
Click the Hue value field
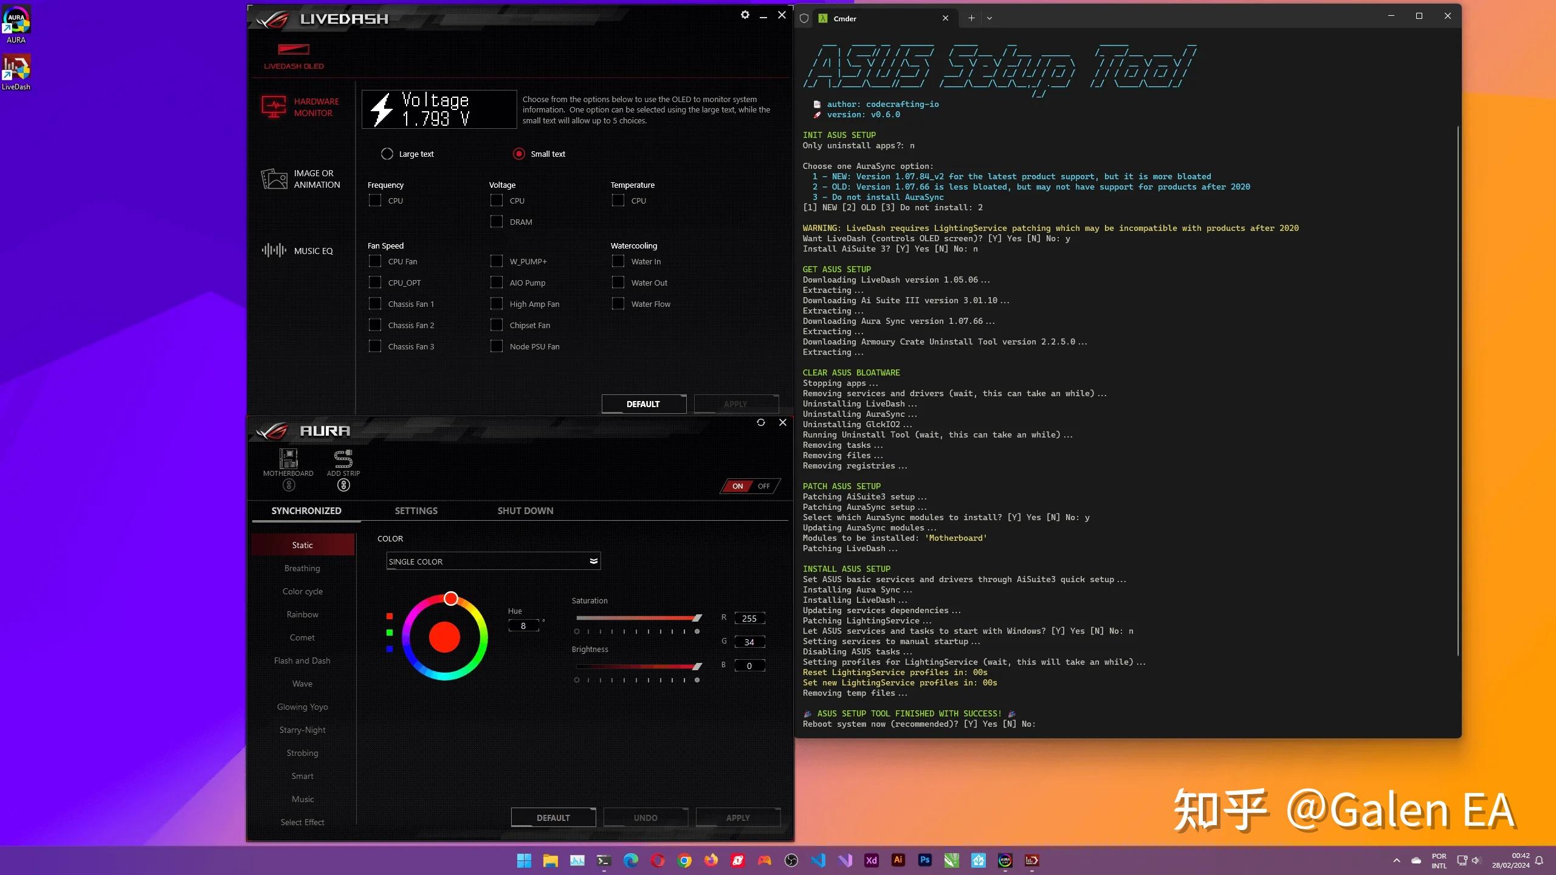(x=523, y=625)
